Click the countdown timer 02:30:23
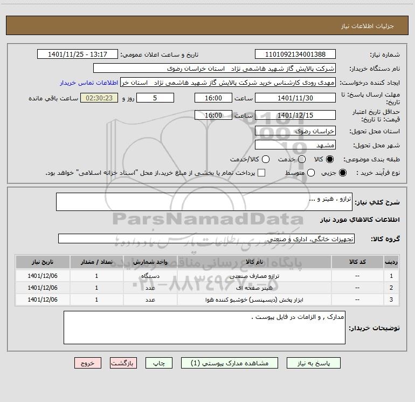This screenshot has width=415, height=402. click(99, 98)
